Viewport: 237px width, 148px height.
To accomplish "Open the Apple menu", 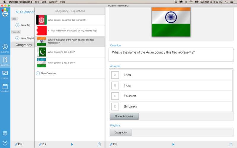I will click(x=4, y=2).
